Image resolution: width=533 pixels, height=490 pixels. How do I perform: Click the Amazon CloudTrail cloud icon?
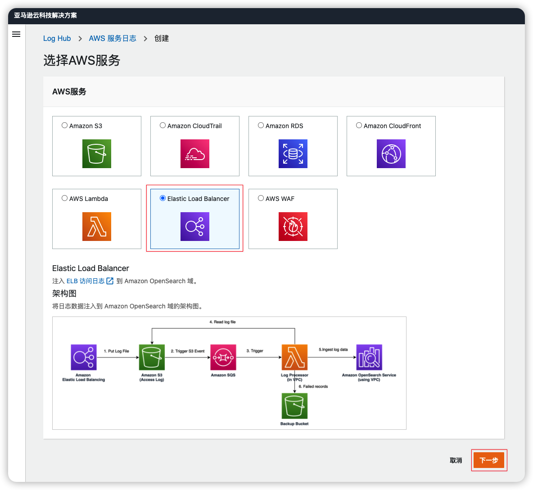(x=195, y=154)
